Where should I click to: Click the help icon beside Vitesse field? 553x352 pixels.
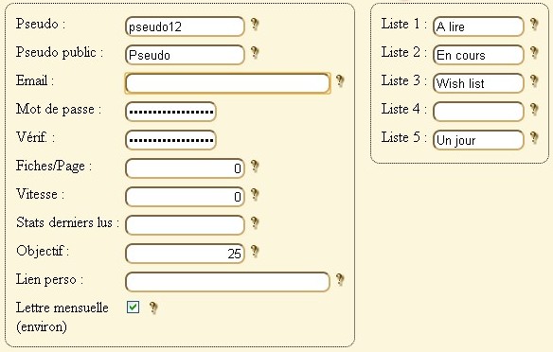255,195
